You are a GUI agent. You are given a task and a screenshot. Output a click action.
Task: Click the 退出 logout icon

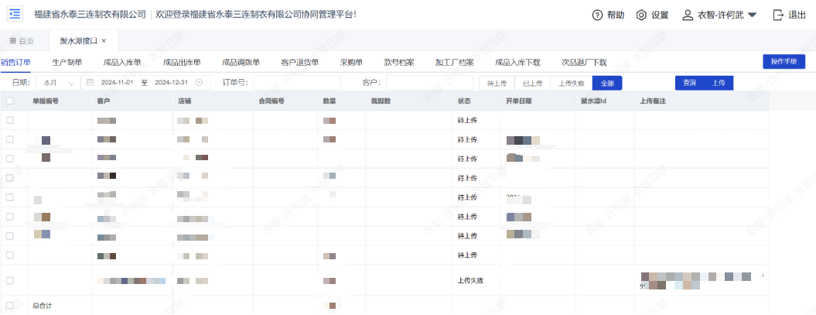[778, 15]
